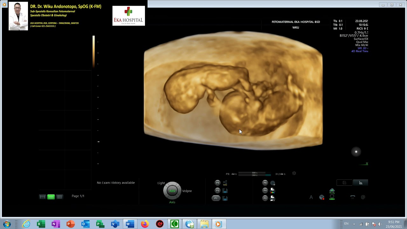
Task: Open OneNote from the taskbar
Action: (x=56, y=224)
